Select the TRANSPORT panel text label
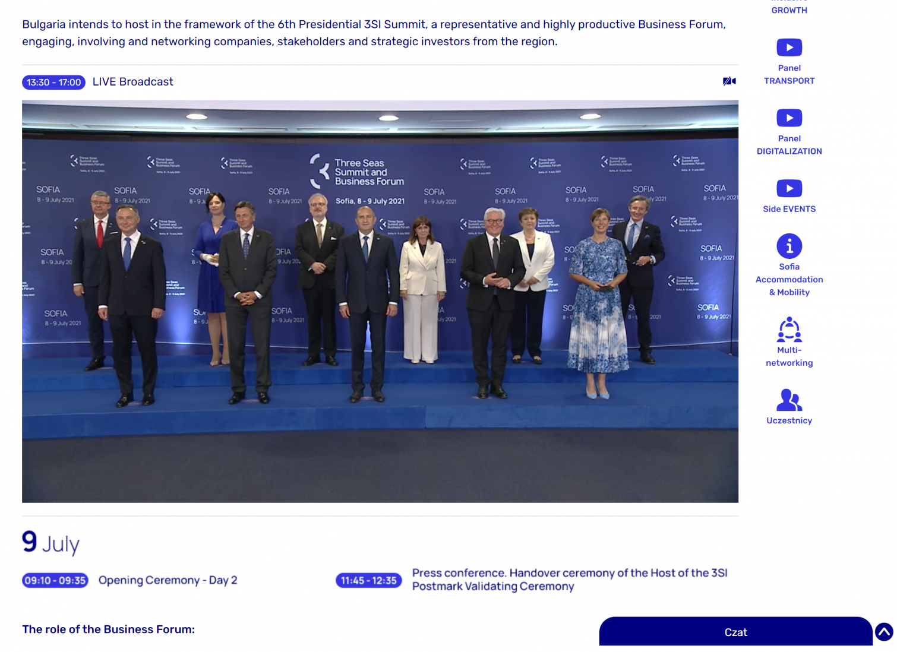Screen dimensions: 897x652 [789, 81]
